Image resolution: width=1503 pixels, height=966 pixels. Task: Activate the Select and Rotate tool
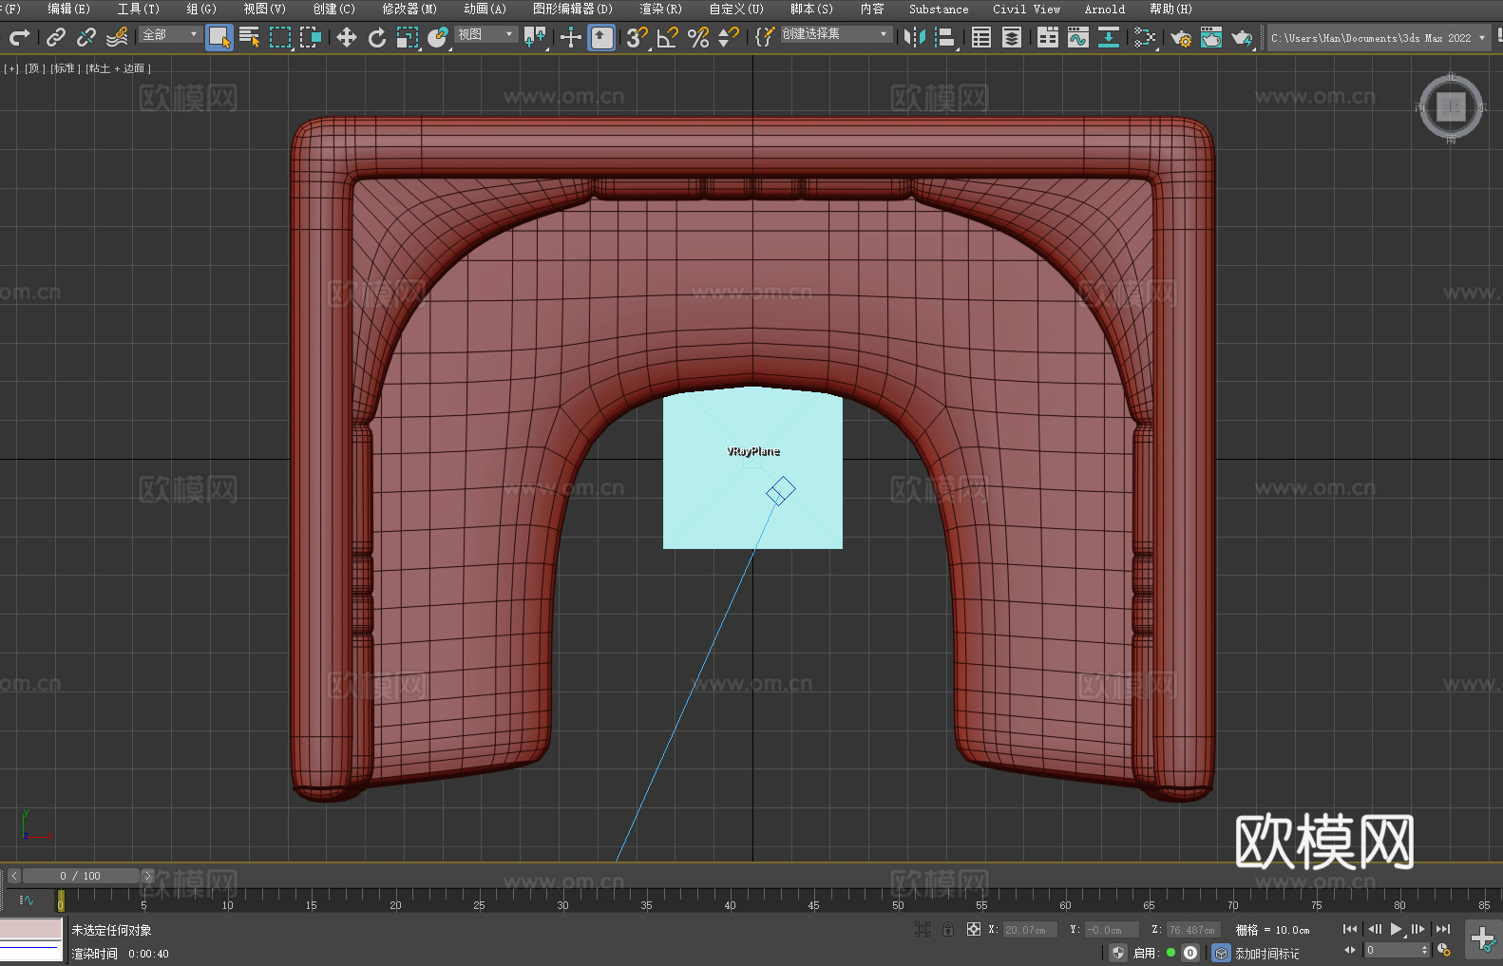point(377,37)
